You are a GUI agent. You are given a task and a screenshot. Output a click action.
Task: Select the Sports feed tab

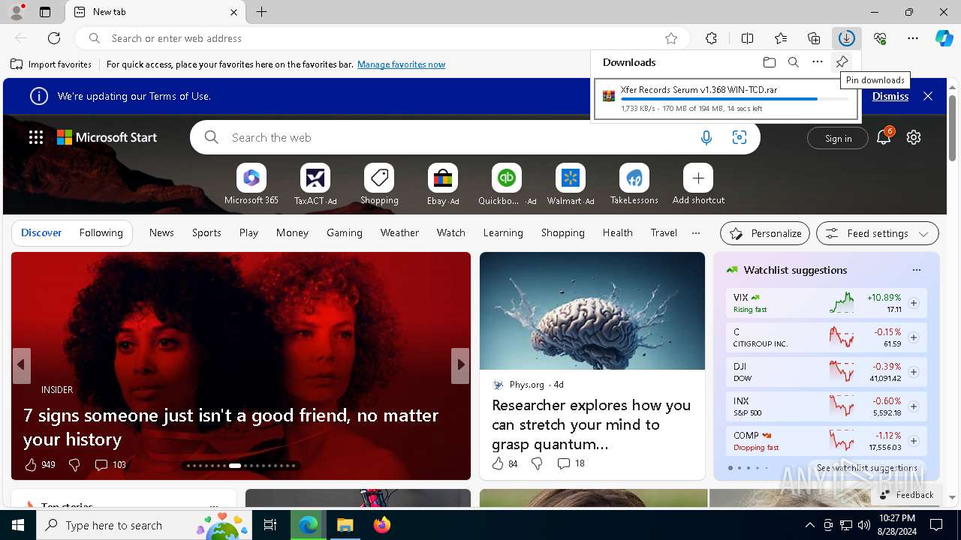206,232
